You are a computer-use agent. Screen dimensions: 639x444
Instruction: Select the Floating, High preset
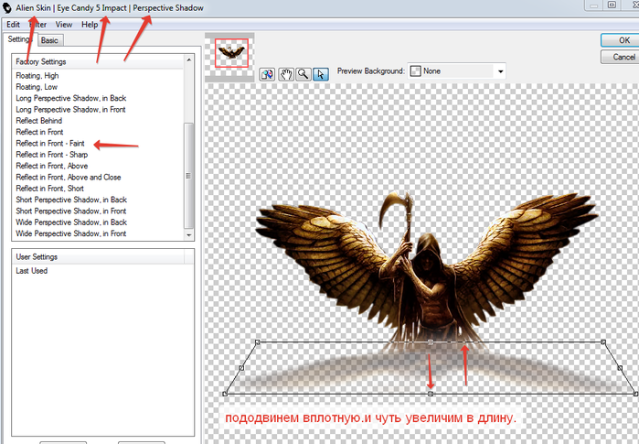coord(37,75)
